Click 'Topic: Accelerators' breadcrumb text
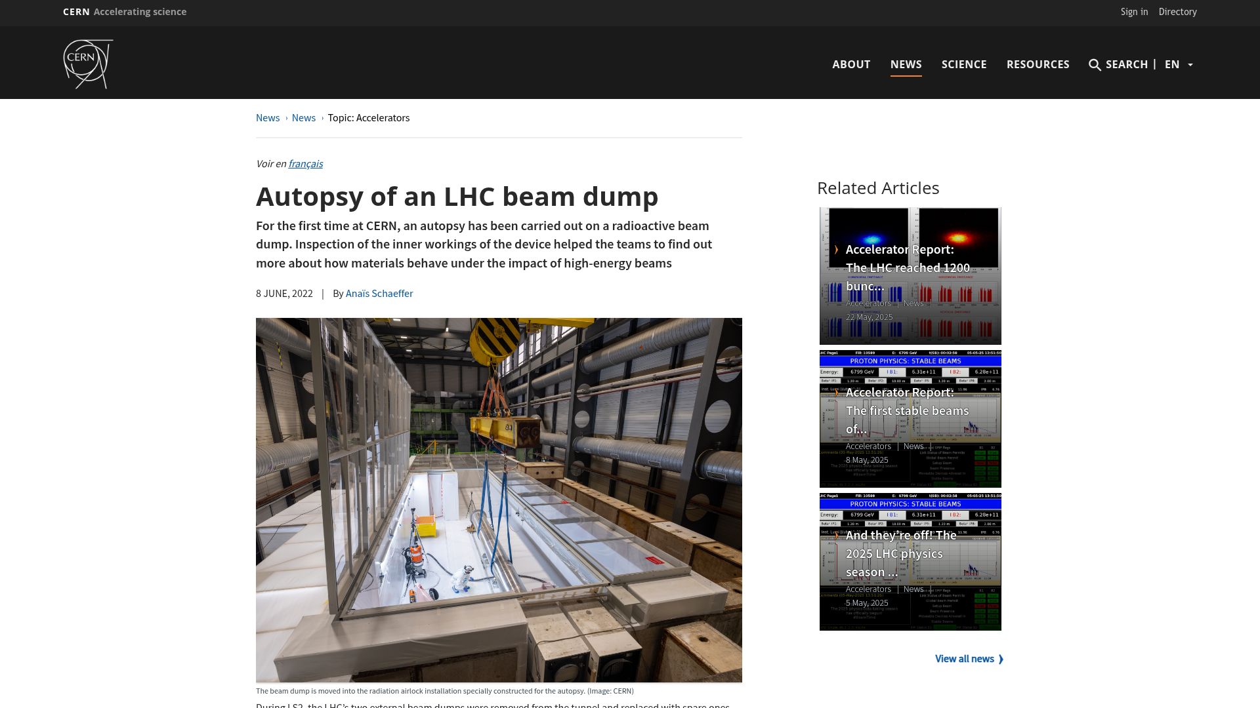Screen dimensions: 1260x708 [369, 118]
